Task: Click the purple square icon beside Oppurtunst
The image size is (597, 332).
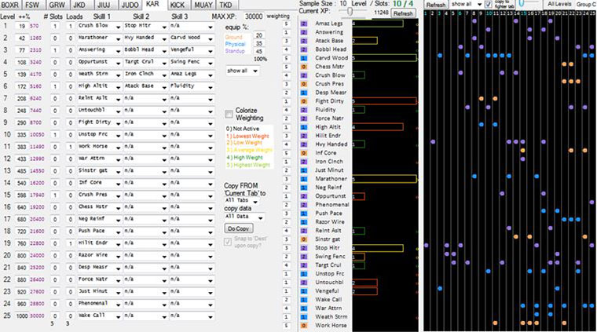Action: pyautogui.click(x=304, y=196)
